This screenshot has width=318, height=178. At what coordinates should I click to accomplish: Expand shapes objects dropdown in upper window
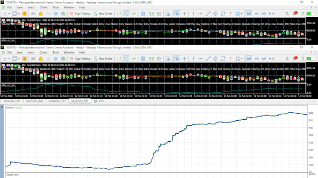[242, 14]
